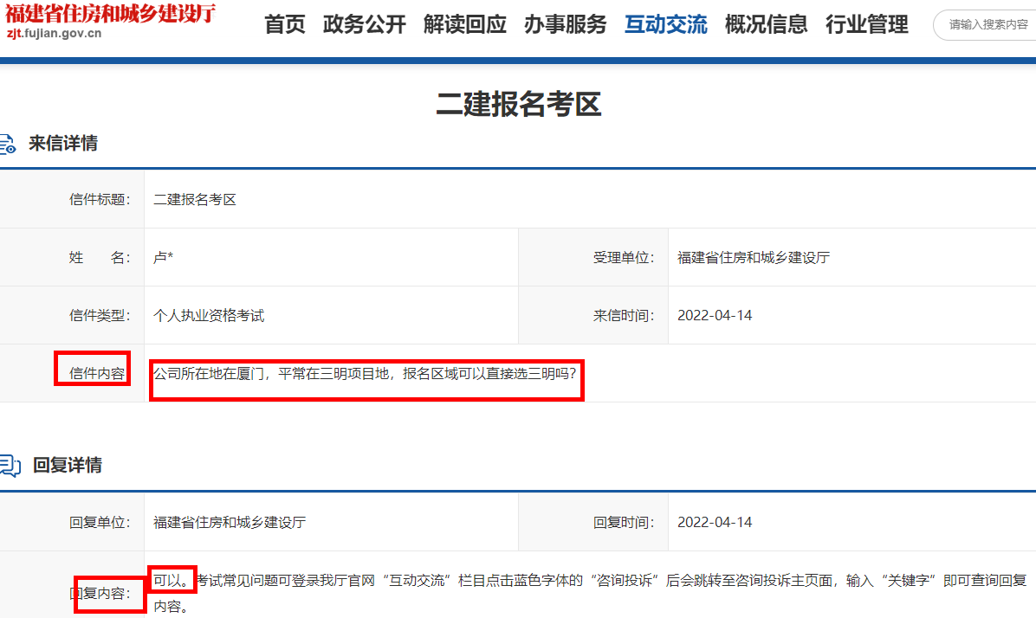Screen dimensions: 1036x618
Task: Open the 行业管理 navigation item
Action: pyautogui.click(x=866, y=25)
